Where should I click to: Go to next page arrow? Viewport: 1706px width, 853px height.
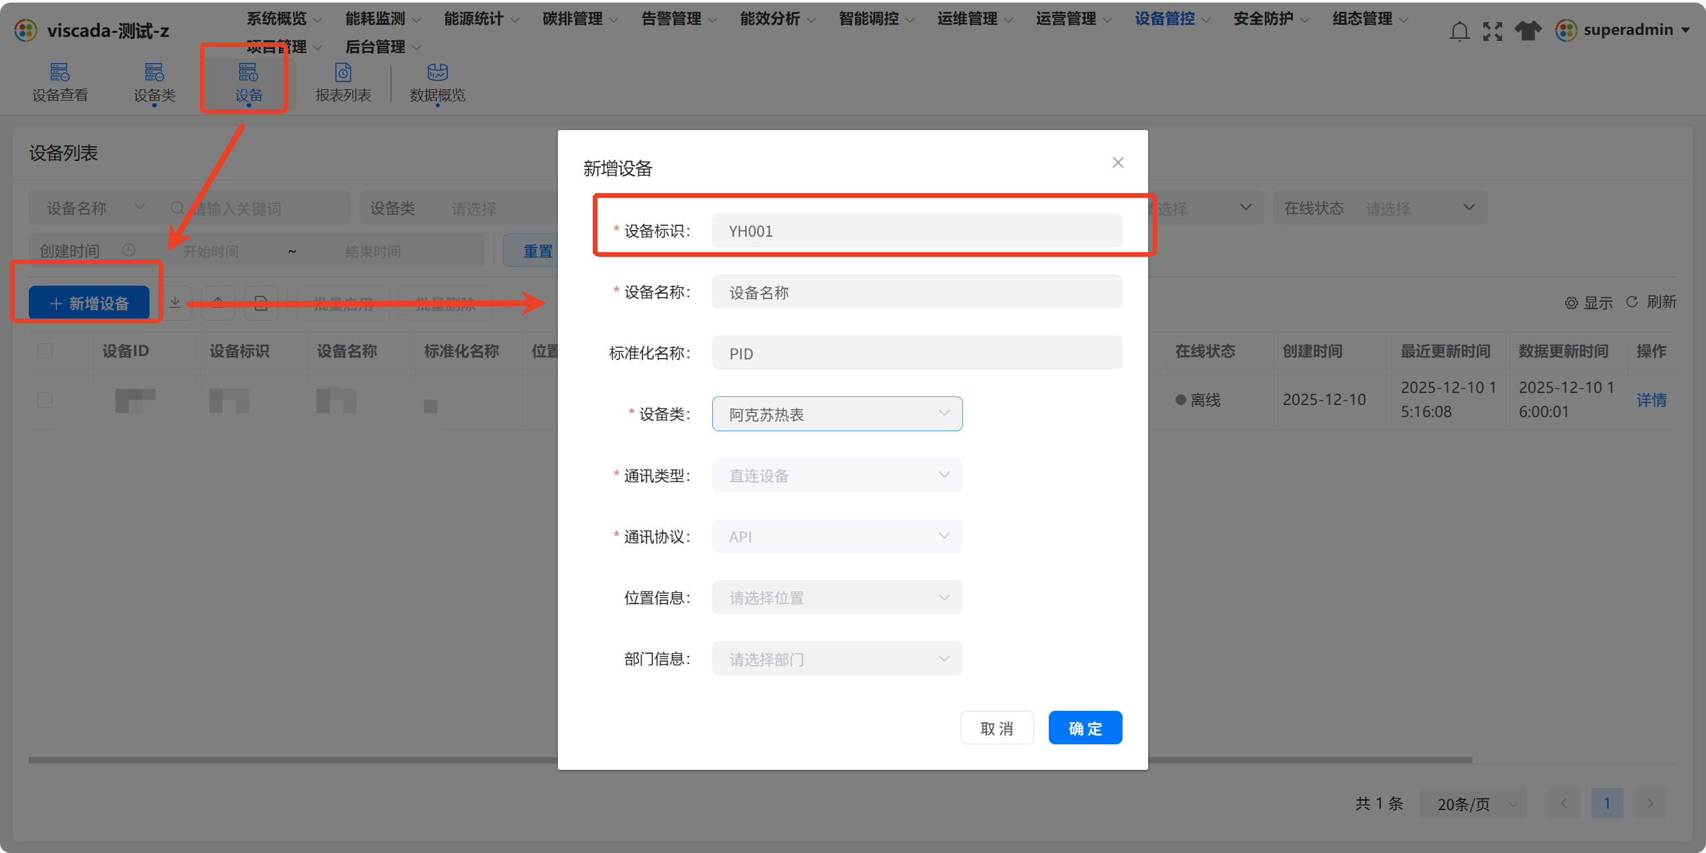(x=1650, y=803)
